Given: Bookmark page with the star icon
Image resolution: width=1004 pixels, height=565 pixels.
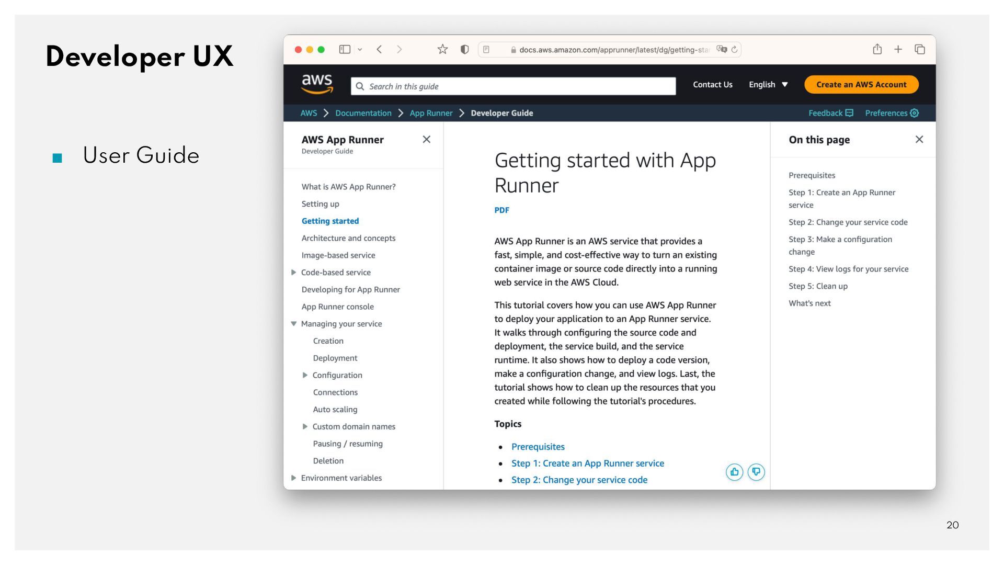Looking at the screenshot, I should (x=442, y=49).
